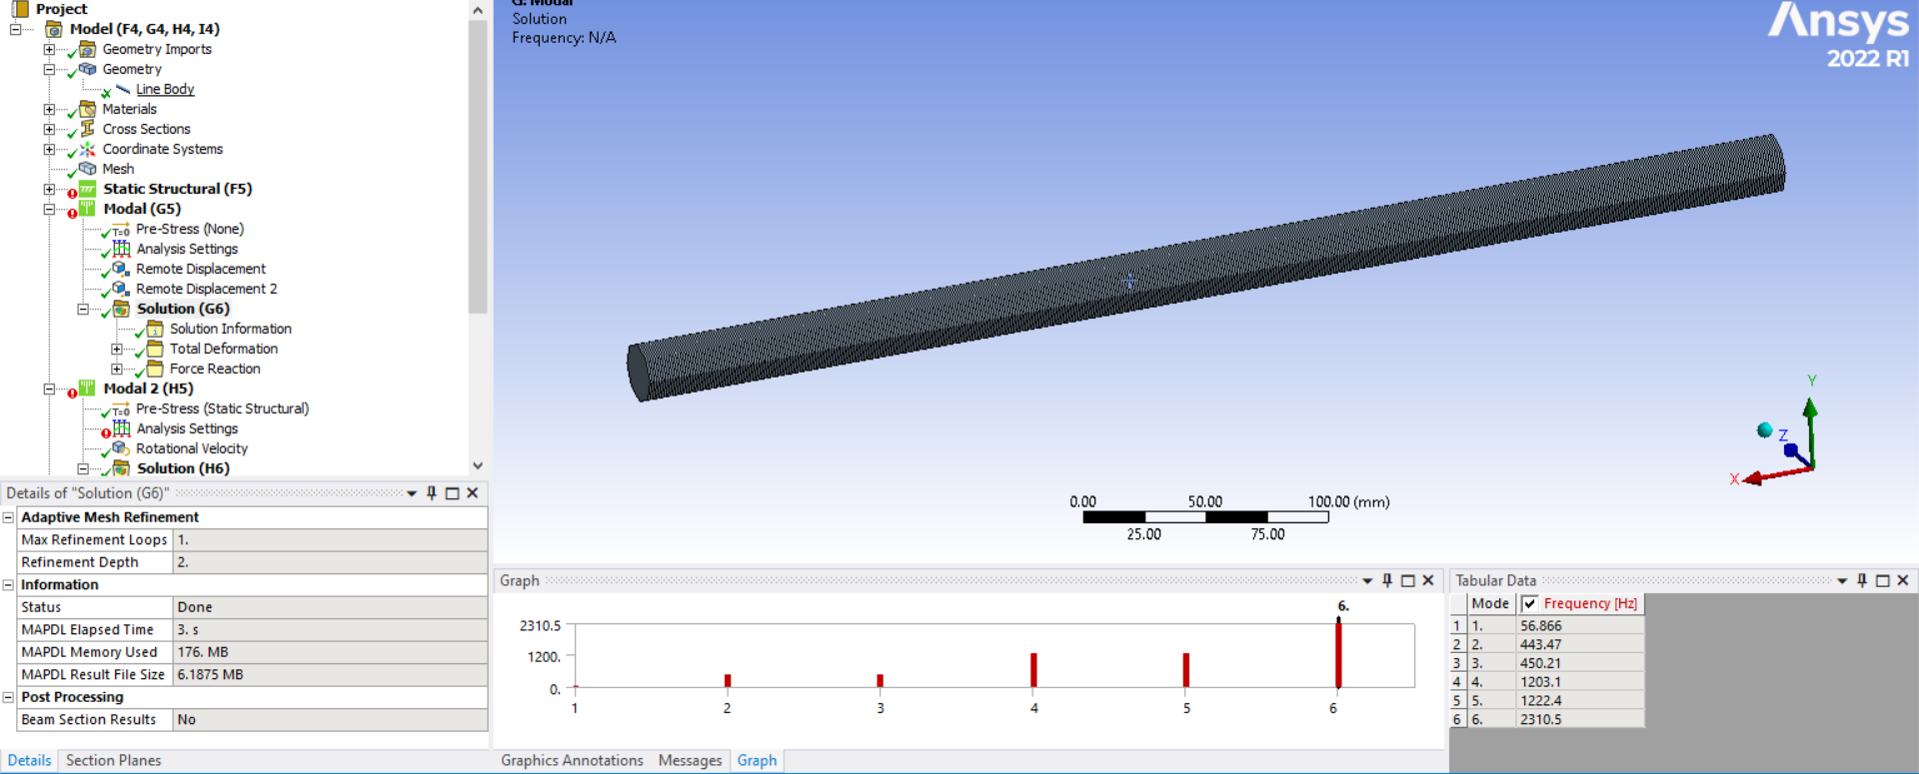Click the Solution (G6) icon
Image resolution: width=1919 pixels, height=774 pixels.
point(121,309)
